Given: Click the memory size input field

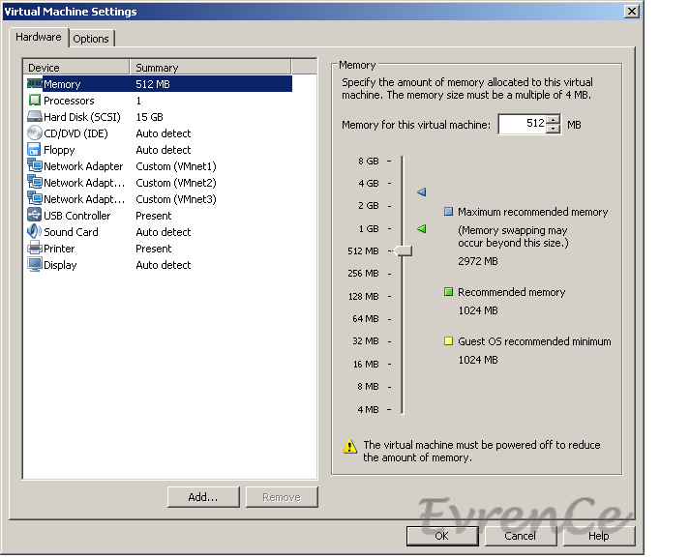Looking at the screenshot, I should [x=522, y=125].
